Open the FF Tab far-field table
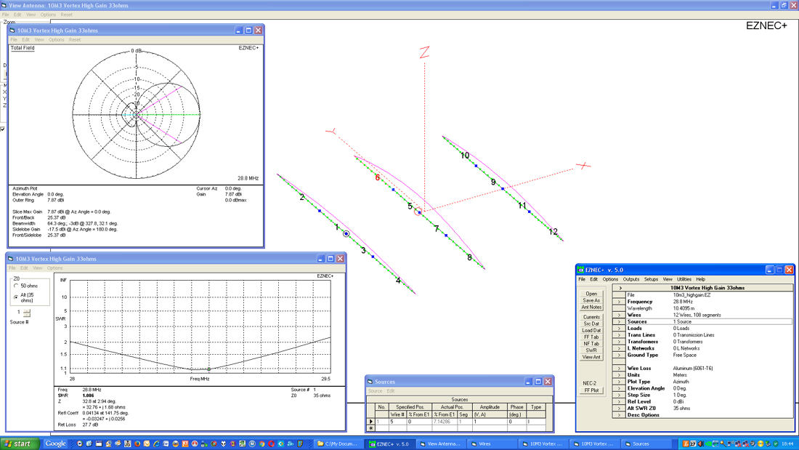This screenshot has height=450, width=799. tap(591, 337)
